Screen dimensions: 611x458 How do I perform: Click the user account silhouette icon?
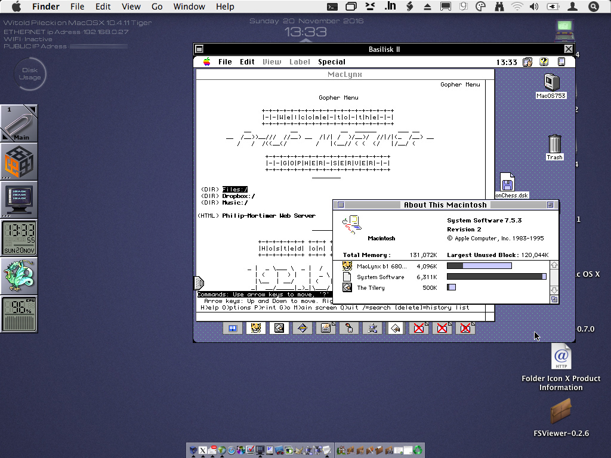572,7
